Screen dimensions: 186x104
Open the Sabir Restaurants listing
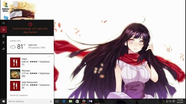pos(30,86)
